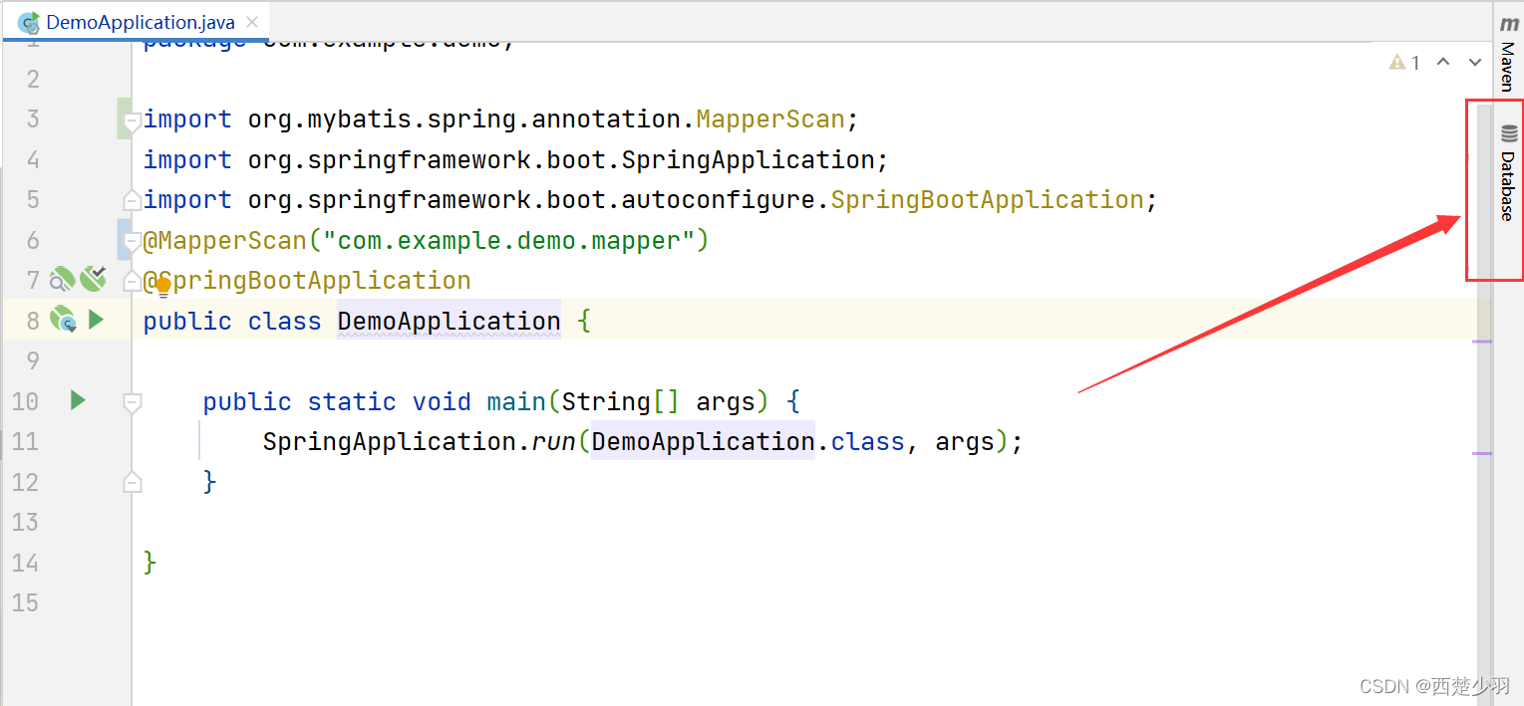This screenshot has height=706, width=1524.
Task: Click the Spring checkmark gutter icon on line 7
Action: 93,279
